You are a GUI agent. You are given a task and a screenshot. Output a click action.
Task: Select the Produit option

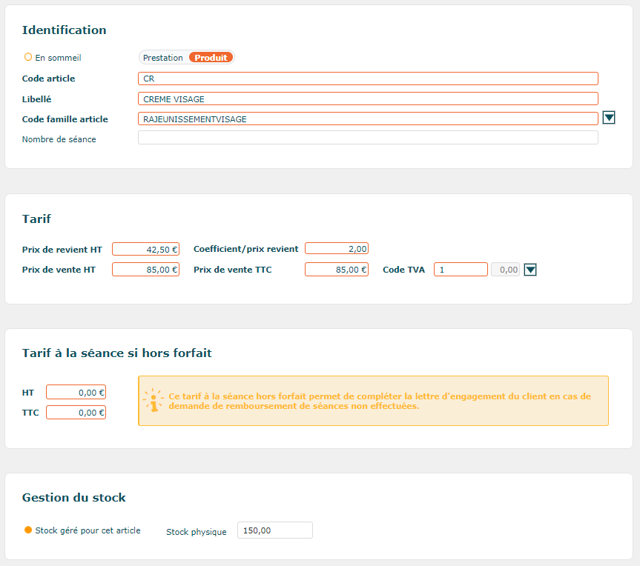point(211,58)
